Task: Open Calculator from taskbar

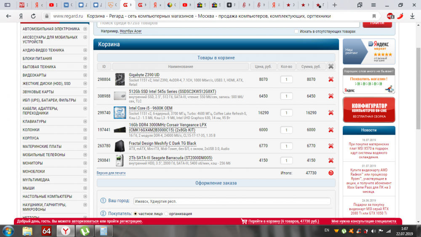Action: pos(104,231)
